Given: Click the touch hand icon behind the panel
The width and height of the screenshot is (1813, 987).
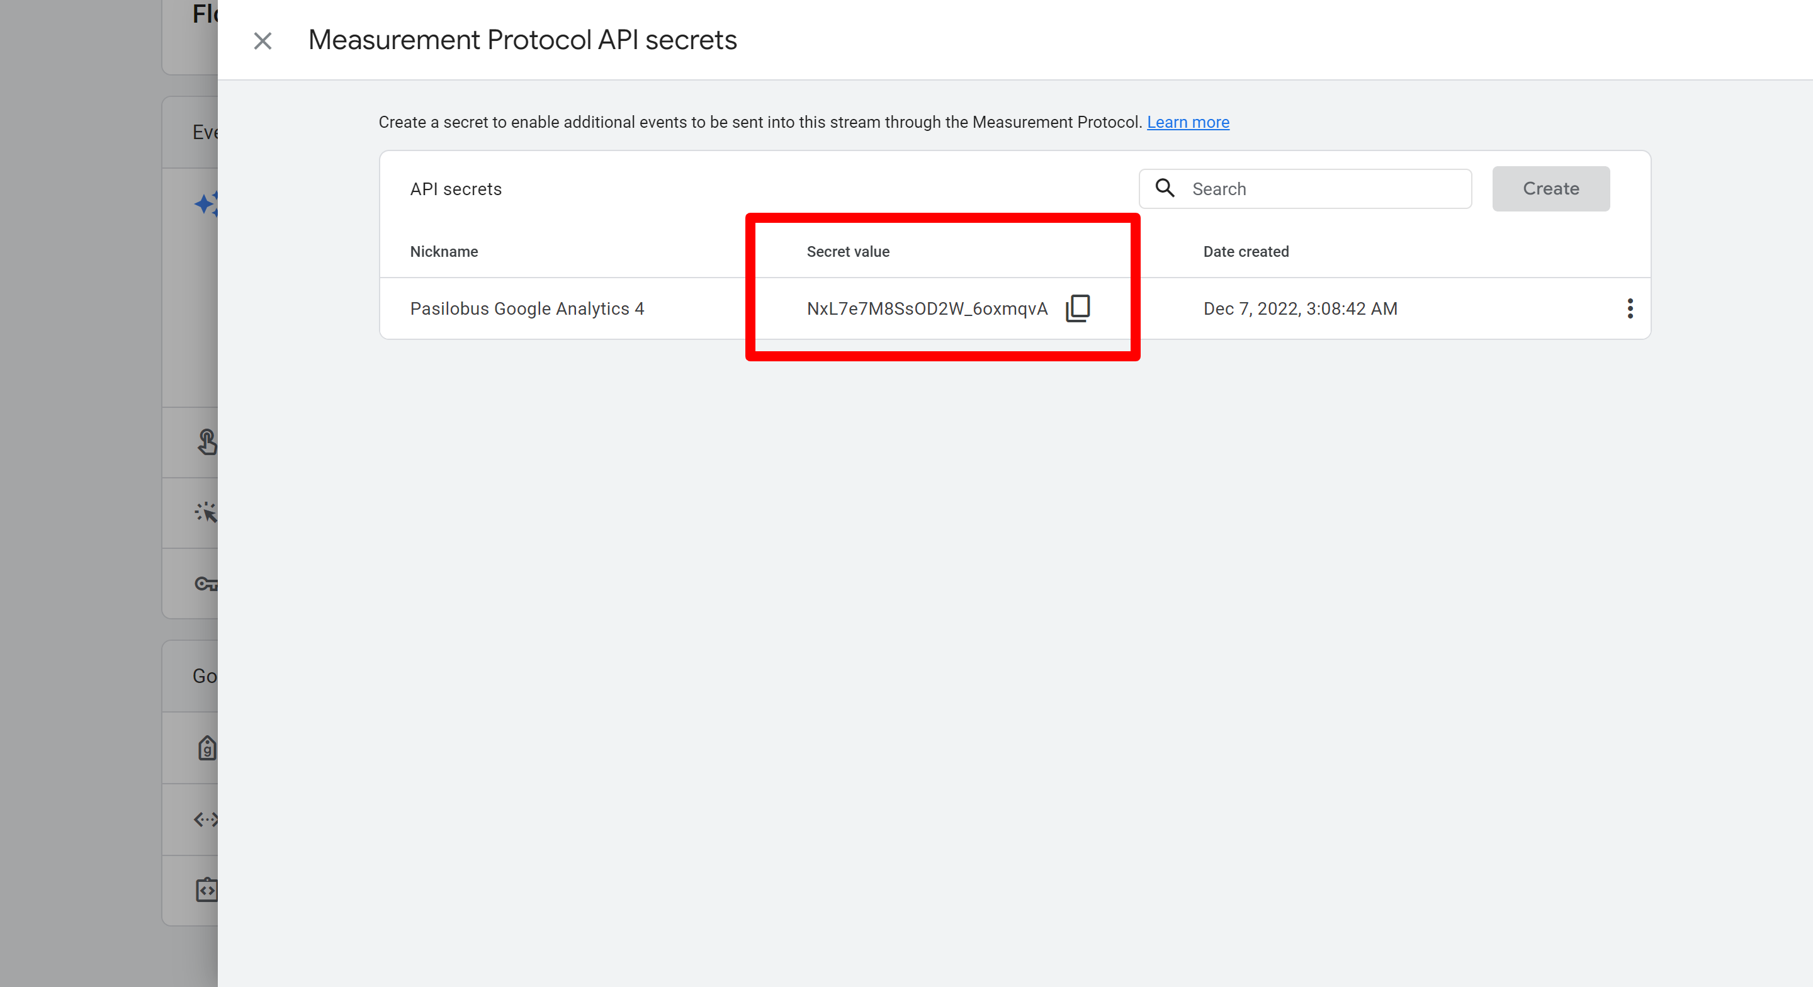Looking at the screenshot, I should pyautogui.click(x=207, y=442).
